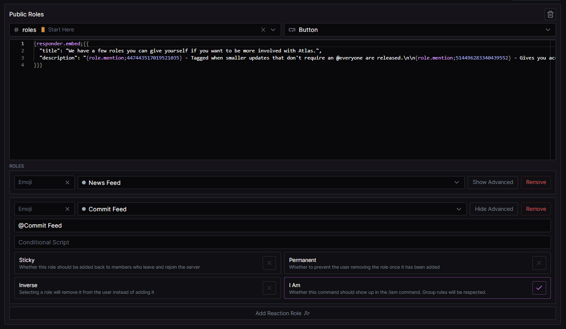This screenshot has width=566, height=329.
Task: Hide Advanced options for Commit Feed
Action: 494,209
